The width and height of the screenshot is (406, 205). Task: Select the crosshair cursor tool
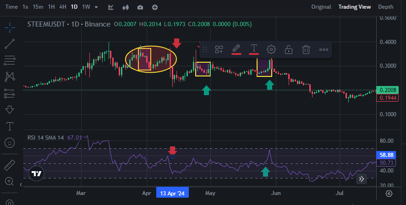(10, 27)
